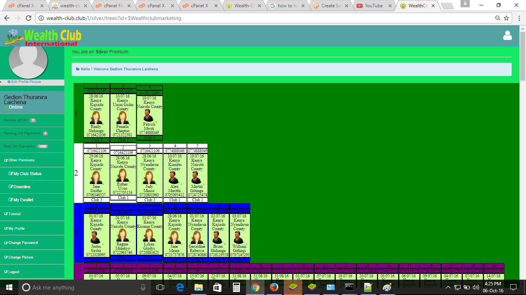This screenshot has height=295, width=526.
Task: Click Logout in the sidebar
Action: (12, 272)
